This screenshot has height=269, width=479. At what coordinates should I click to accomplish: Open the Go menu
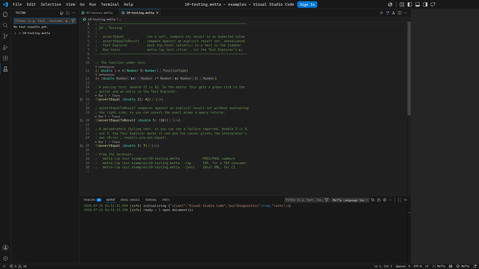coord(82,4)
